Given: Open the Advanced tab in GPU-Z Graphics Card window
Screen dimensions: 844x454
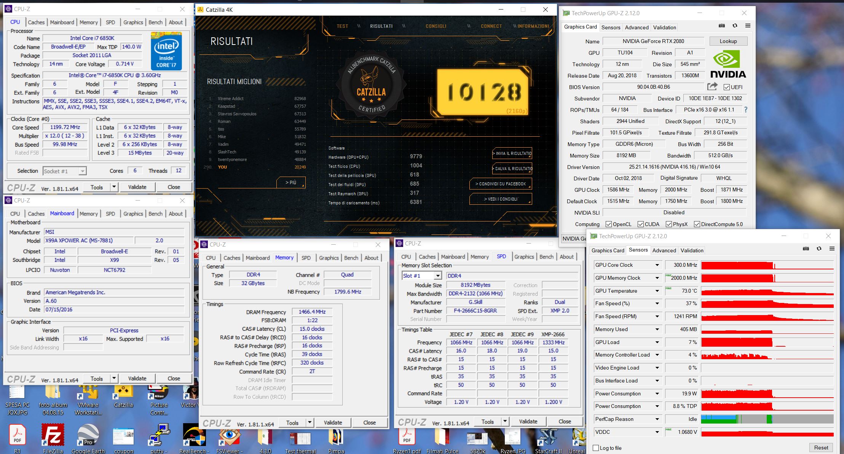Looking at the screenshot, I should click(x=637, y=27).
